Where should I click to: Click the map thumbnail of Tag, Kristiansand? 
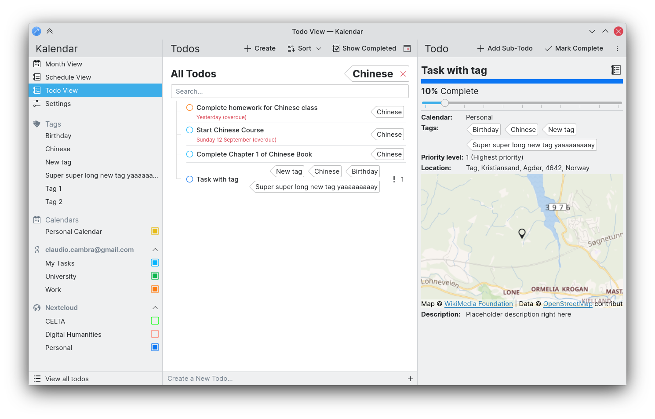click(522, 237)
